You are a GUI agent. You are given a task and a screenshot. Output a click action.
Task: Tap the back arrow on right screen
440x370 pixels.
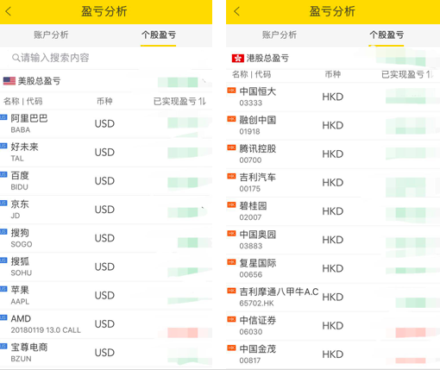tap(236, 11)
